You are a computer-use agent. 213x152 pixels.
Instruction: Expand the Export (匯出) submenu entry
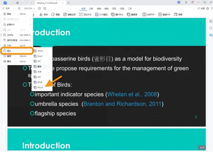[x=17, y=51]
